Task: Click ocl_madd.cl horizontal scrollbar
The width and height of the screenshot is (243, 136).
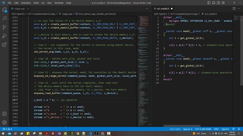Action: point(182,126)
